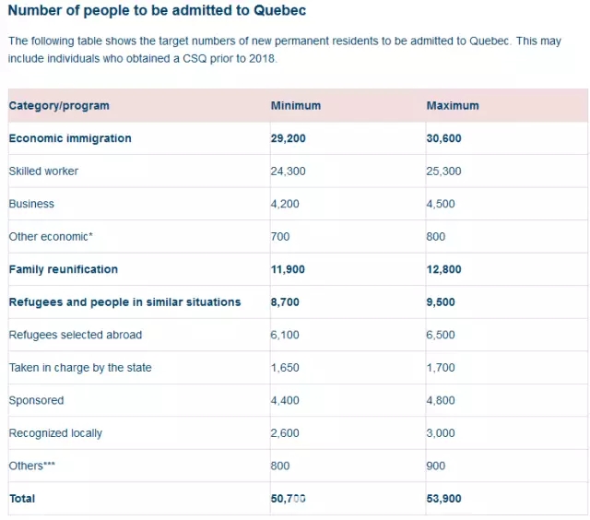Image resolution: width=590 pixels, height=520 pixels.
Task: Click the Recognized locally row label
Action: point(55,433)
